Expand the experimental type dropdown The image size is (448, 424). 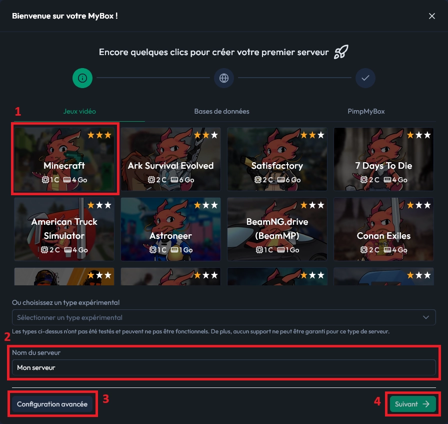coord(223,317)
